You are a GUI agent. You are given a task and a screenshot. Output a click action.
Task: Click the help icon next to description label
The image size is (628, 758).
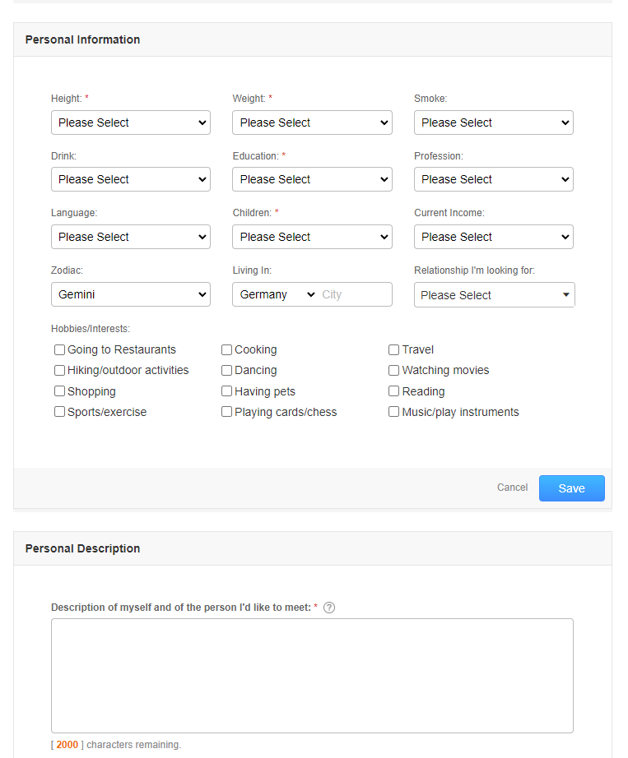[328, 607]
